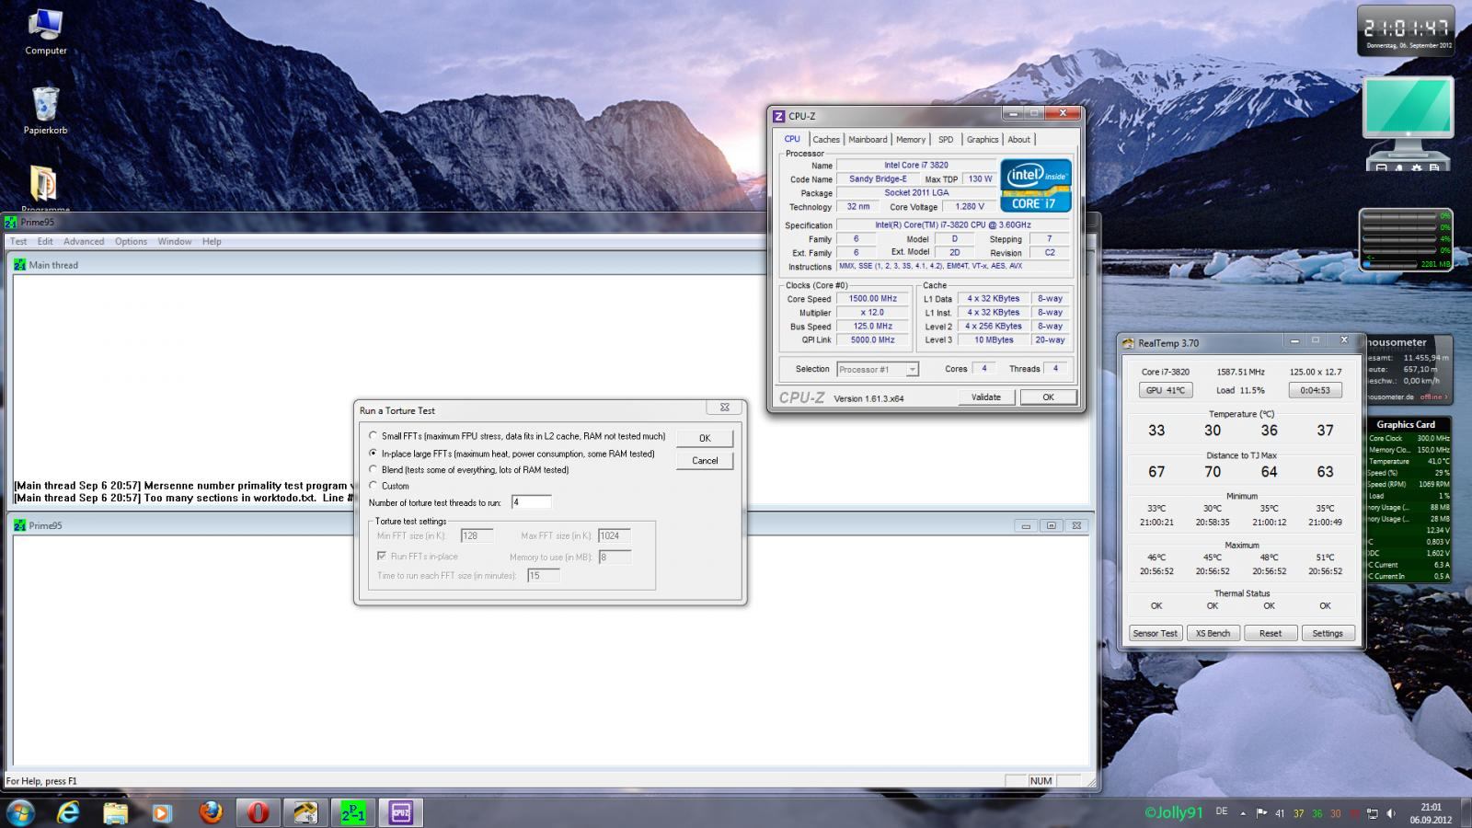Viewport: 1472px width, 828px height.
Task: Click OK button in CPU-Z
Action: [1048, 397]
